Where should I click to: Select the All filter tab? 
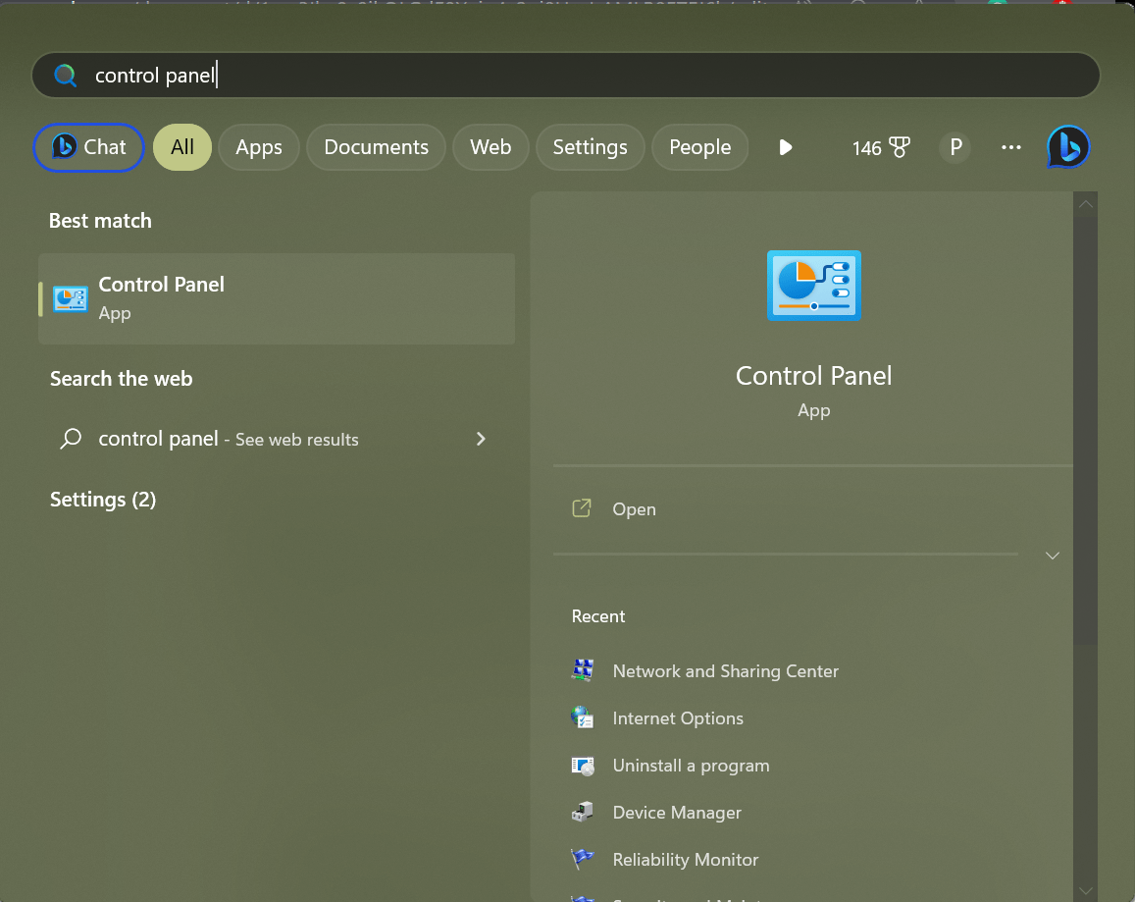pos(182,148)
